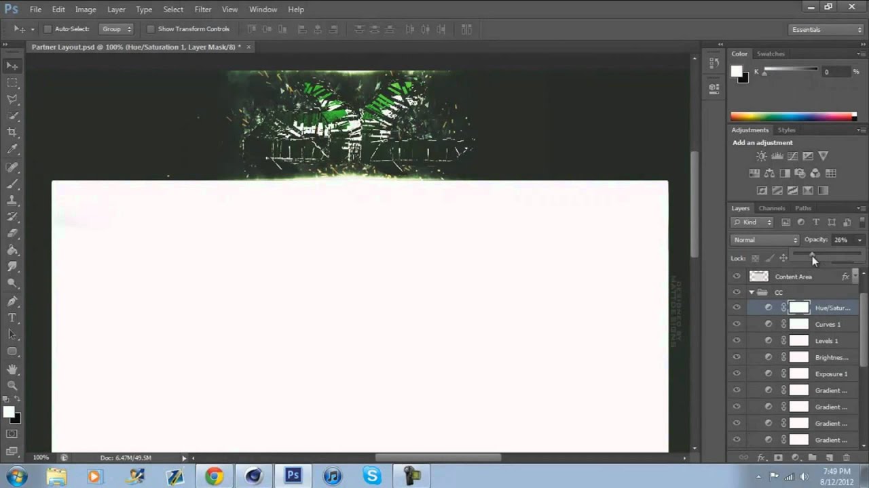Screen dimensions: 869x488
Task: Create a new group with folder icon
Action: [x=812, y=458]
